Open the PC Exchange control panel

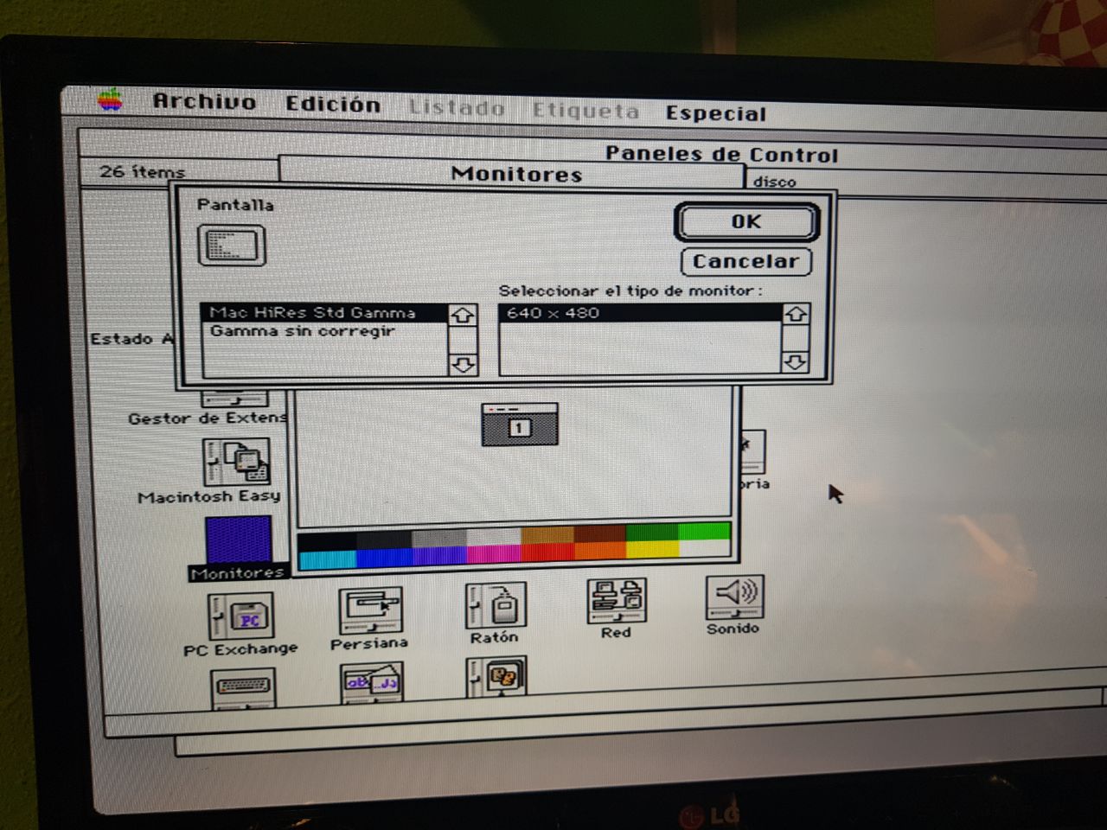(x=240, y=616)
